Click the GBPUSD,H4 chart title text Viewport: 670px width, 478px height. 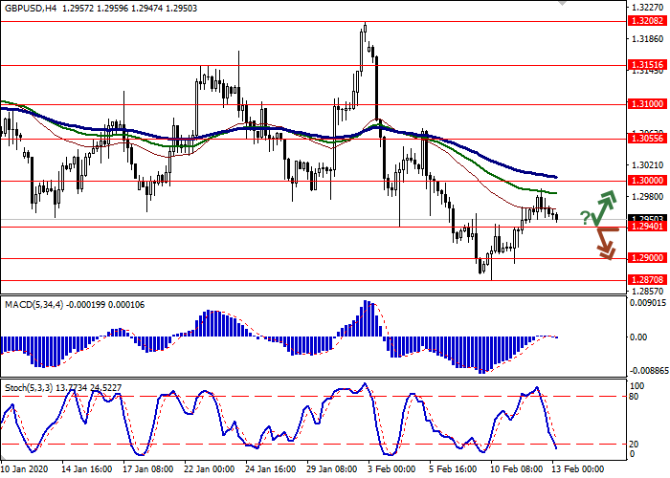coord(33,7)
